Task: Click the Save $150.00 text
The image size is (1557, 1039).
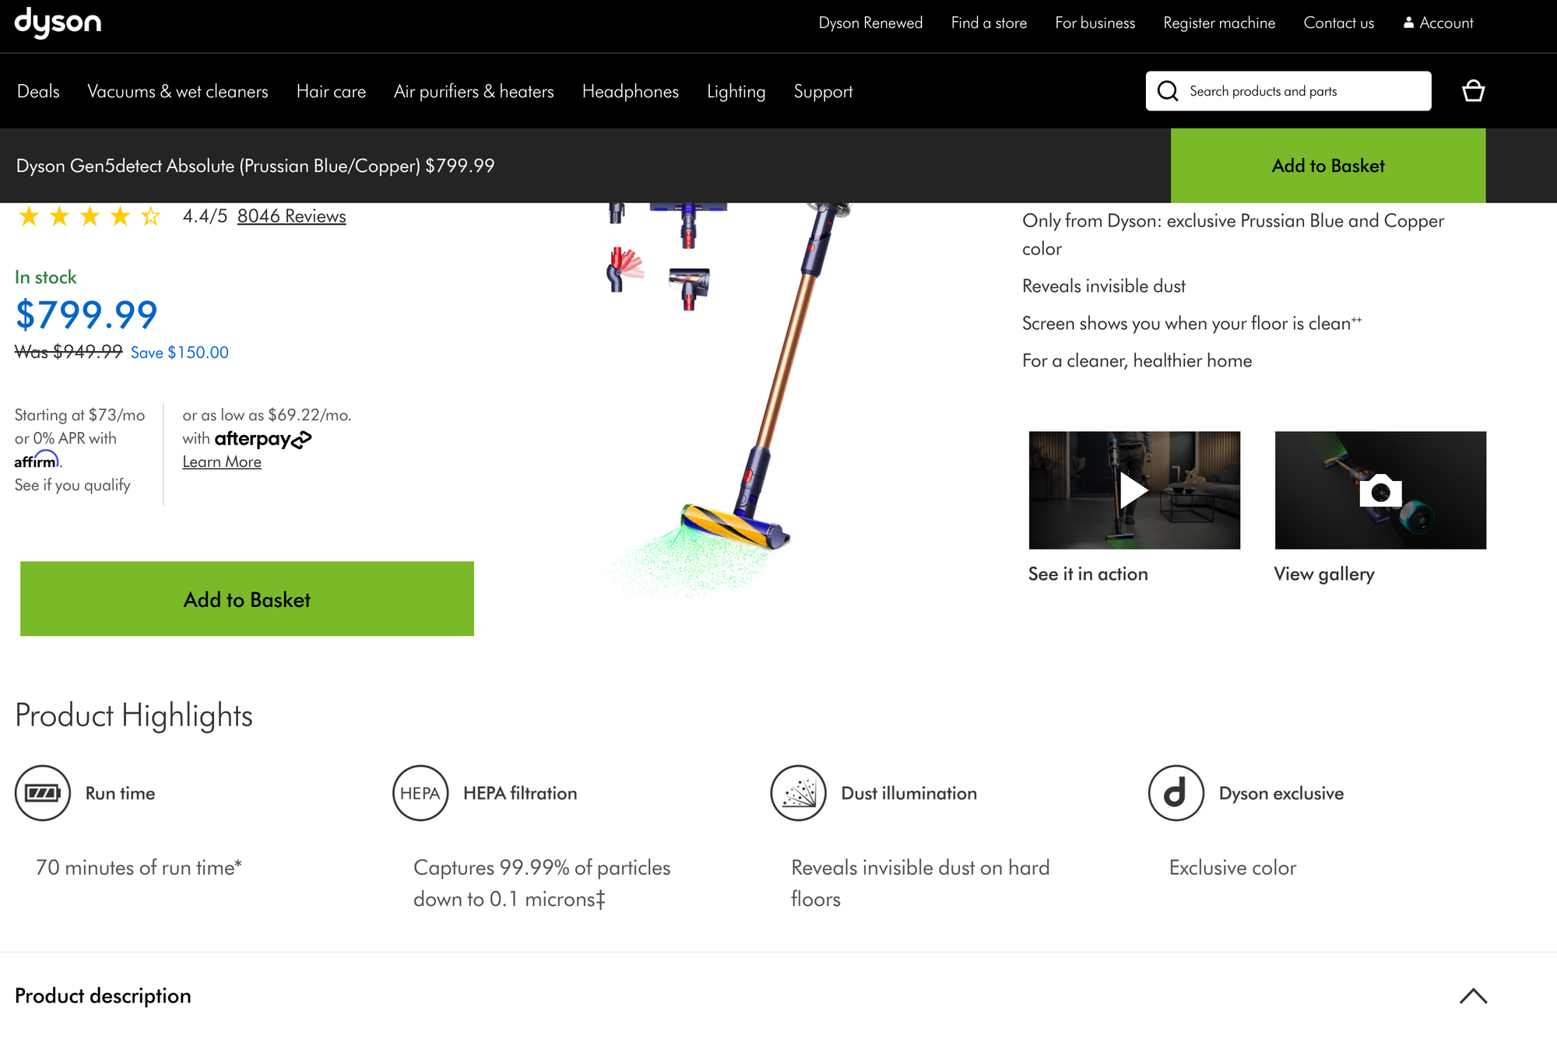Action: pyautogui.click(x=180, y=353)
